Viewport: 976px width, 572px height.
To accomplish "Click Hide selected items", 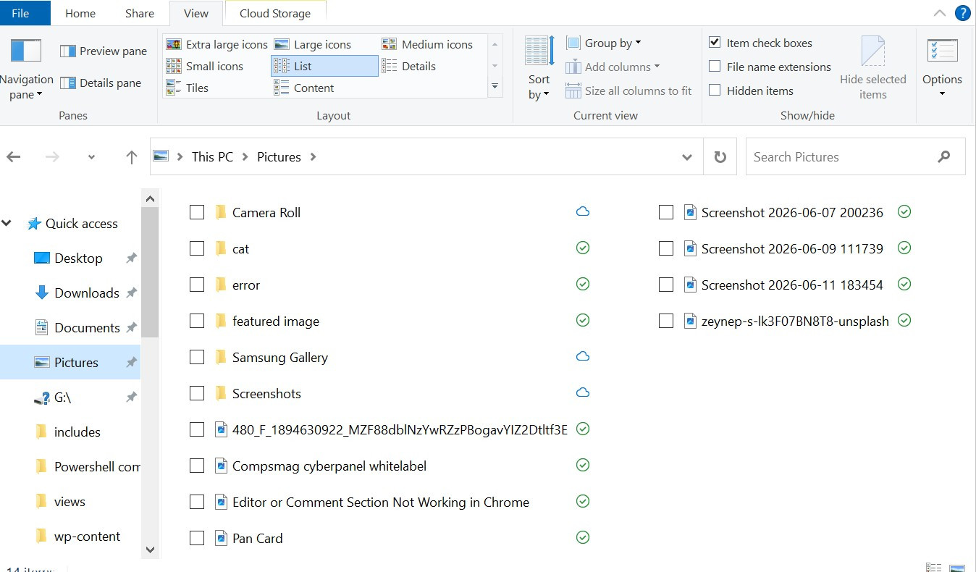I will click(873, 69).
